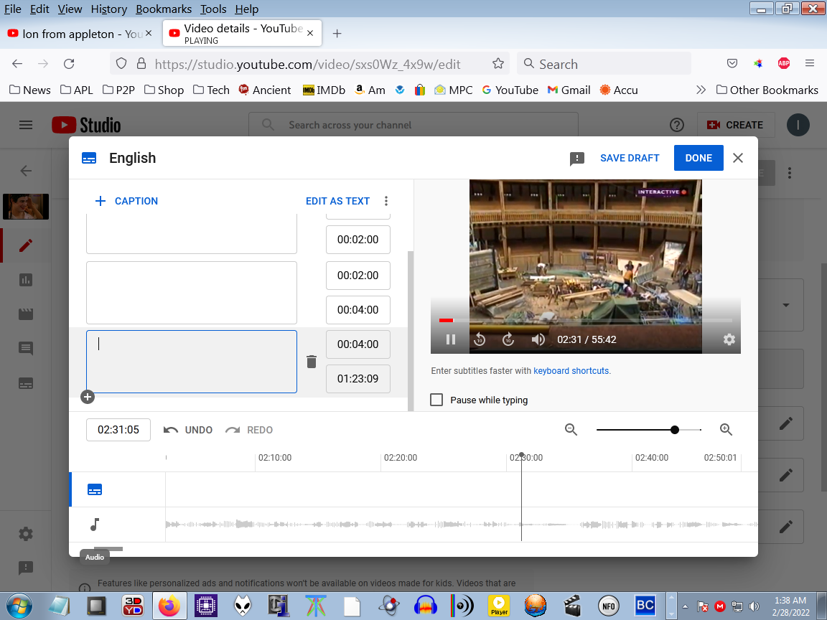The height and width of the screenshot is (620, 827).
Task: Open a new browser tab
Action: point(337,34)
